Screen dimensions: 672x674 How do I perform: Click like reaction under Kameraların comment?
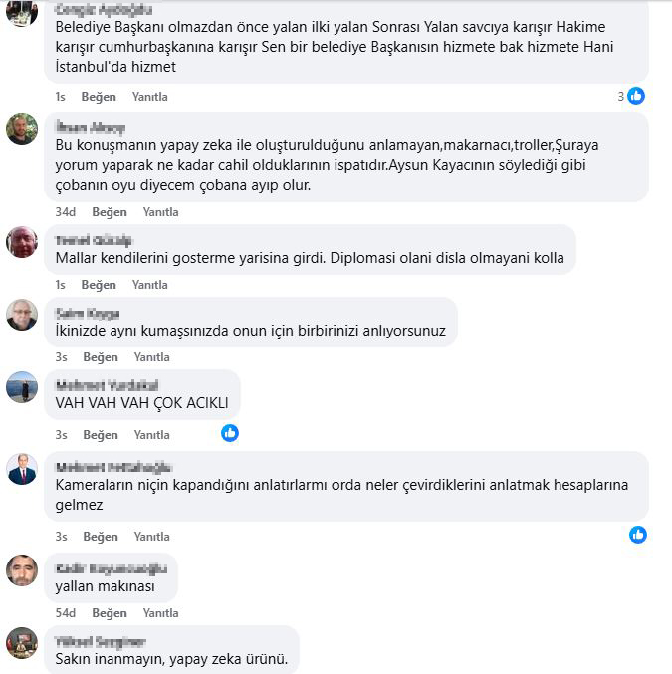(638, 535)
